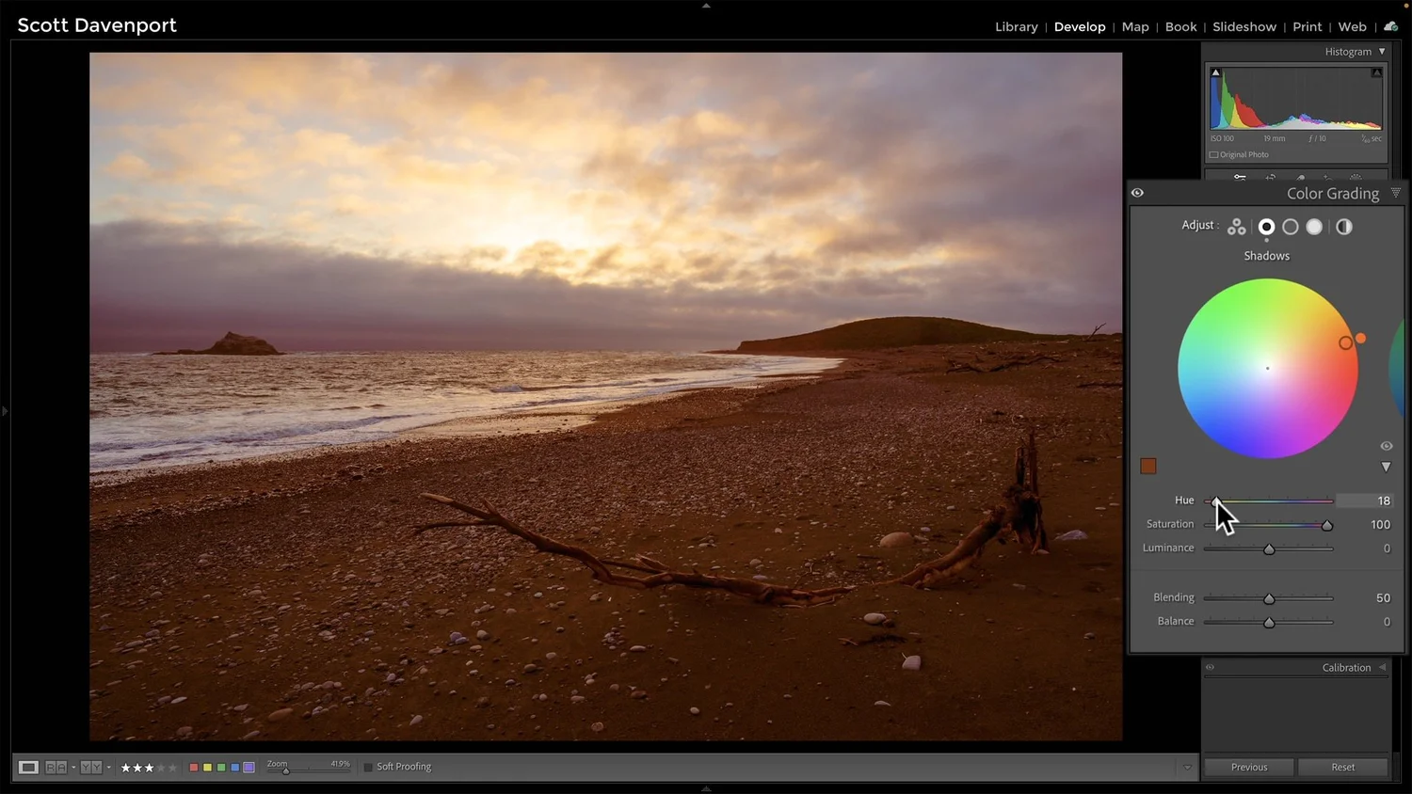Open the Slideshow module
This screenshot has height=794, width=1412.
point(1244,26)
